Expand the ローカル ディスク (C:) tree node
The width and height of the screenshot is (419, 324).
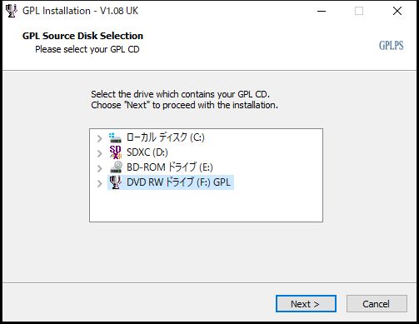(x=100, y=138)
